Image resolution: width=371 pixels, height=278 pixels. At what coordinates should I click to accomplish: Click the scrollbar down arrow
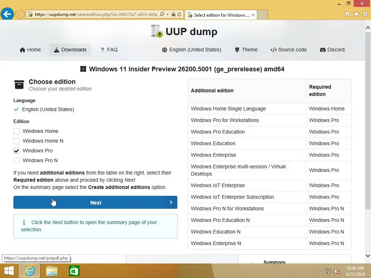[x=368, y=256]
